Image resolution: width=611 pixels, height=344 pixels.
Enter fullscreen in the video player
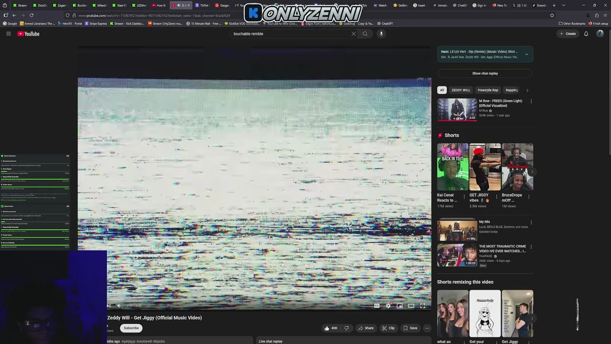click(x=422, y=306)
